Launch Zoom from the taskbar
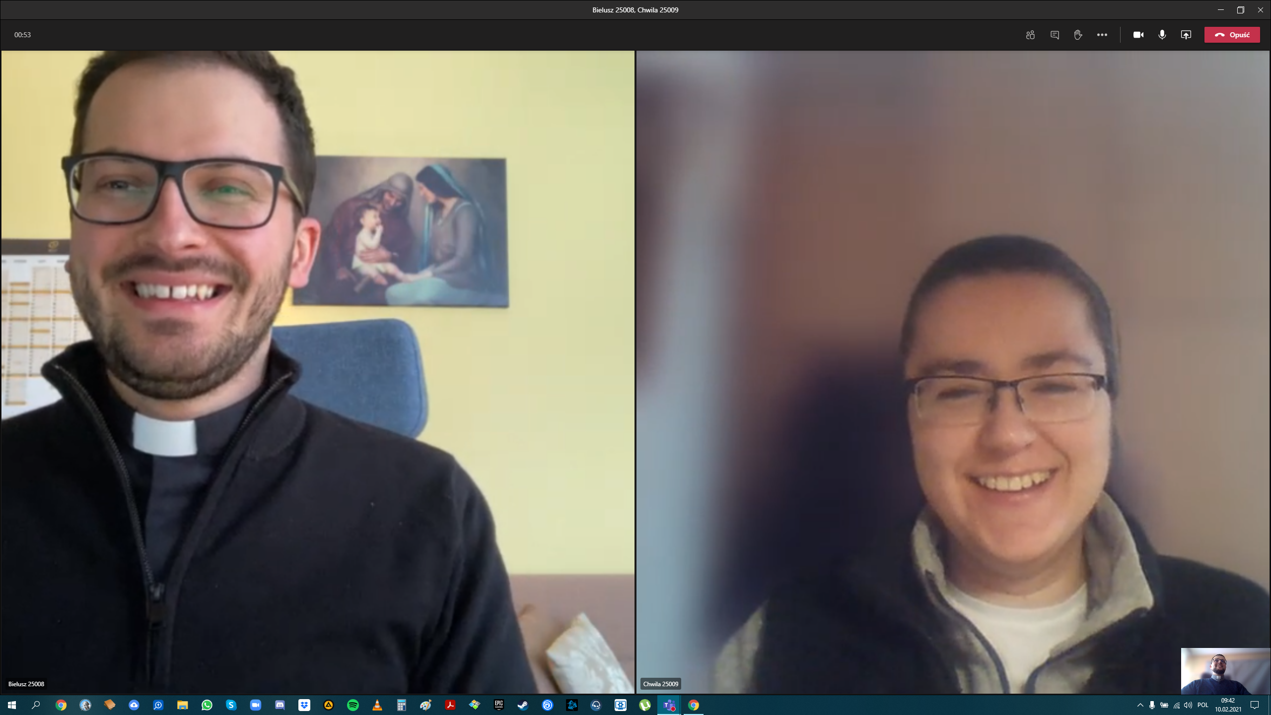 [x=256, y=705]
